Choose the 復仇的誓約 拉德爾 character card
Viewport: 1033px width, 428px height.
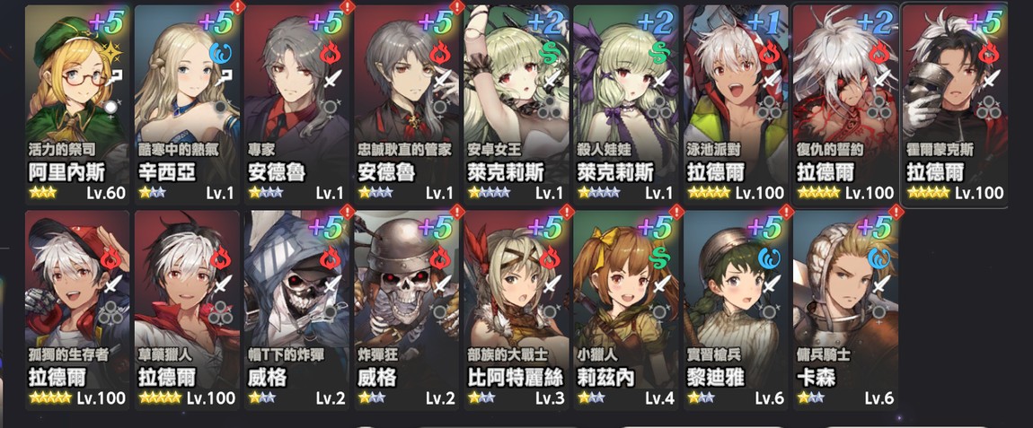845,104
